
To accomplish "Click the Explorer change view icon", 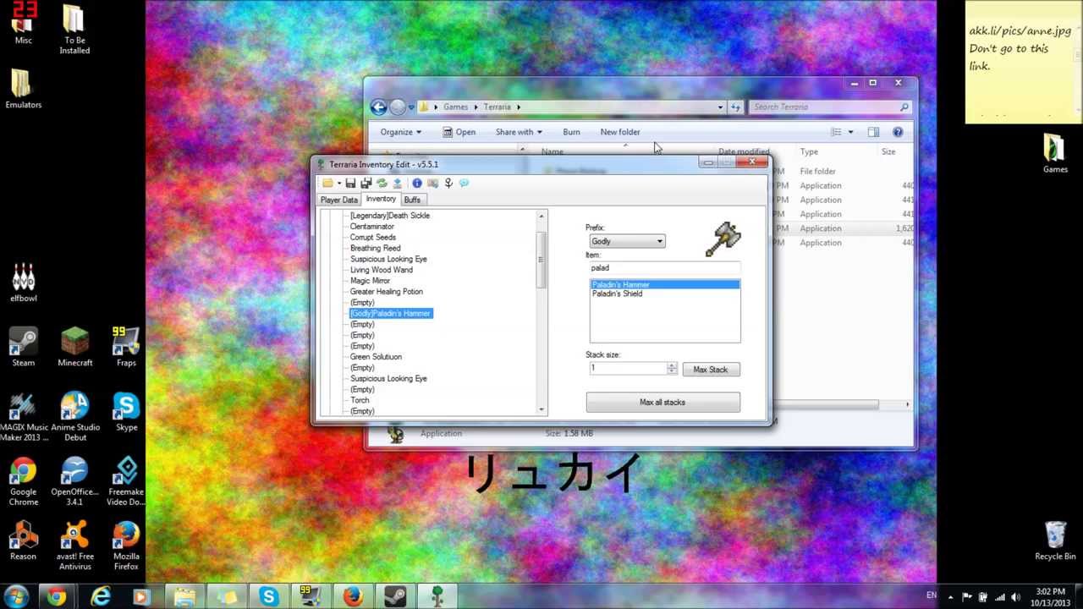I will click(x=836, y=132).
